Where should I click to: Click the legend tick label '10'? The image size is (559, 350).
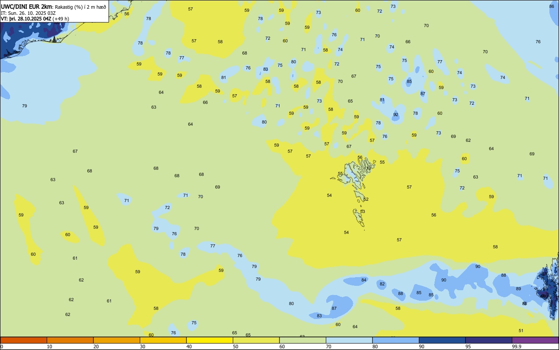[49, 347]
